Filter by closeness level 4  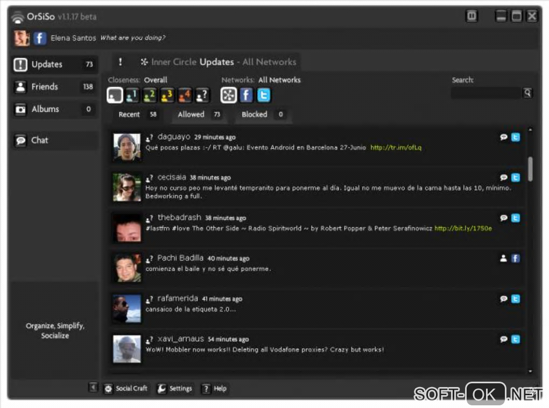tap(185, 95)
